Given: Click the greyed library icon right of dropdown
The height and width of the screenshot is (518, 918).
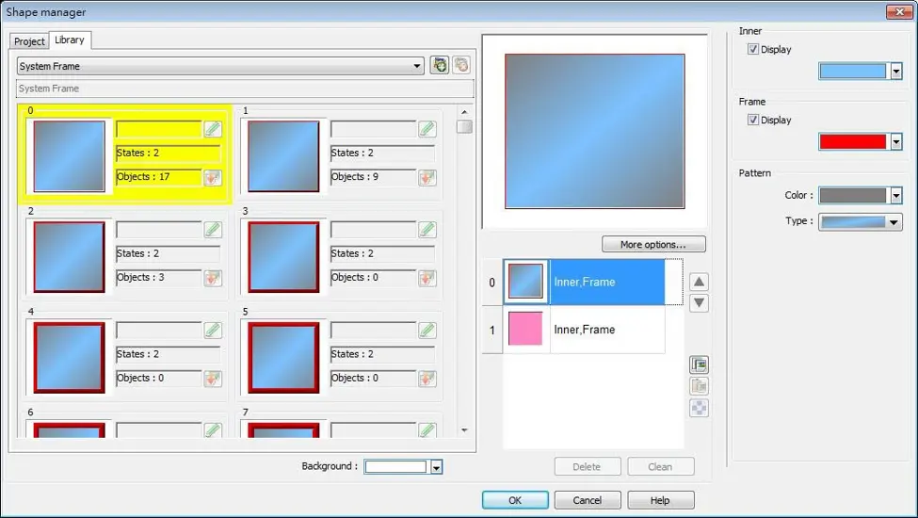Looking at the screenshot, I should [x=461, y=65].
